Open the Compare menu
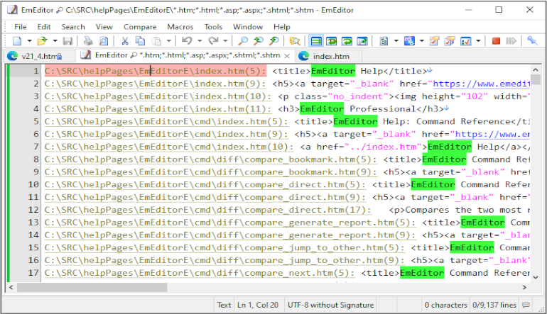This screenshot has height=314, width=547. coord(140,27)
